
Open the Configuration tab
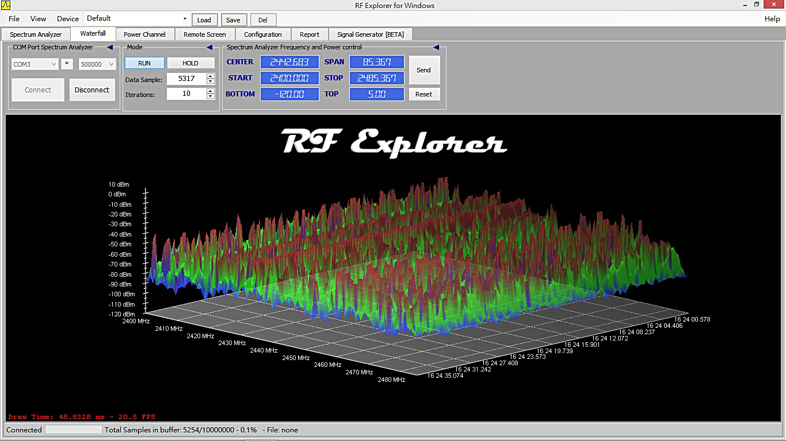coord(263,34)
